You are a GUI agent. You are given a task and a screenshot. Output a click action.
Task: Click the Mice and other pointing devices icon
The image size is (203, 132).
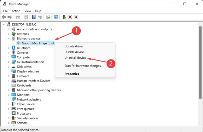point(14,90)
